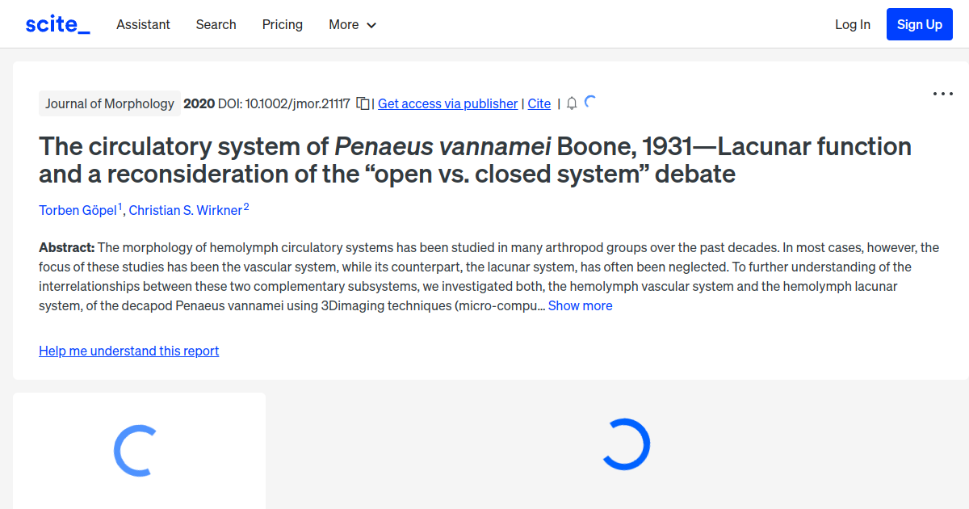The height and width of the screenshot is (509, 969).
Task: Click the Cite link
Action: click(539, 103)
